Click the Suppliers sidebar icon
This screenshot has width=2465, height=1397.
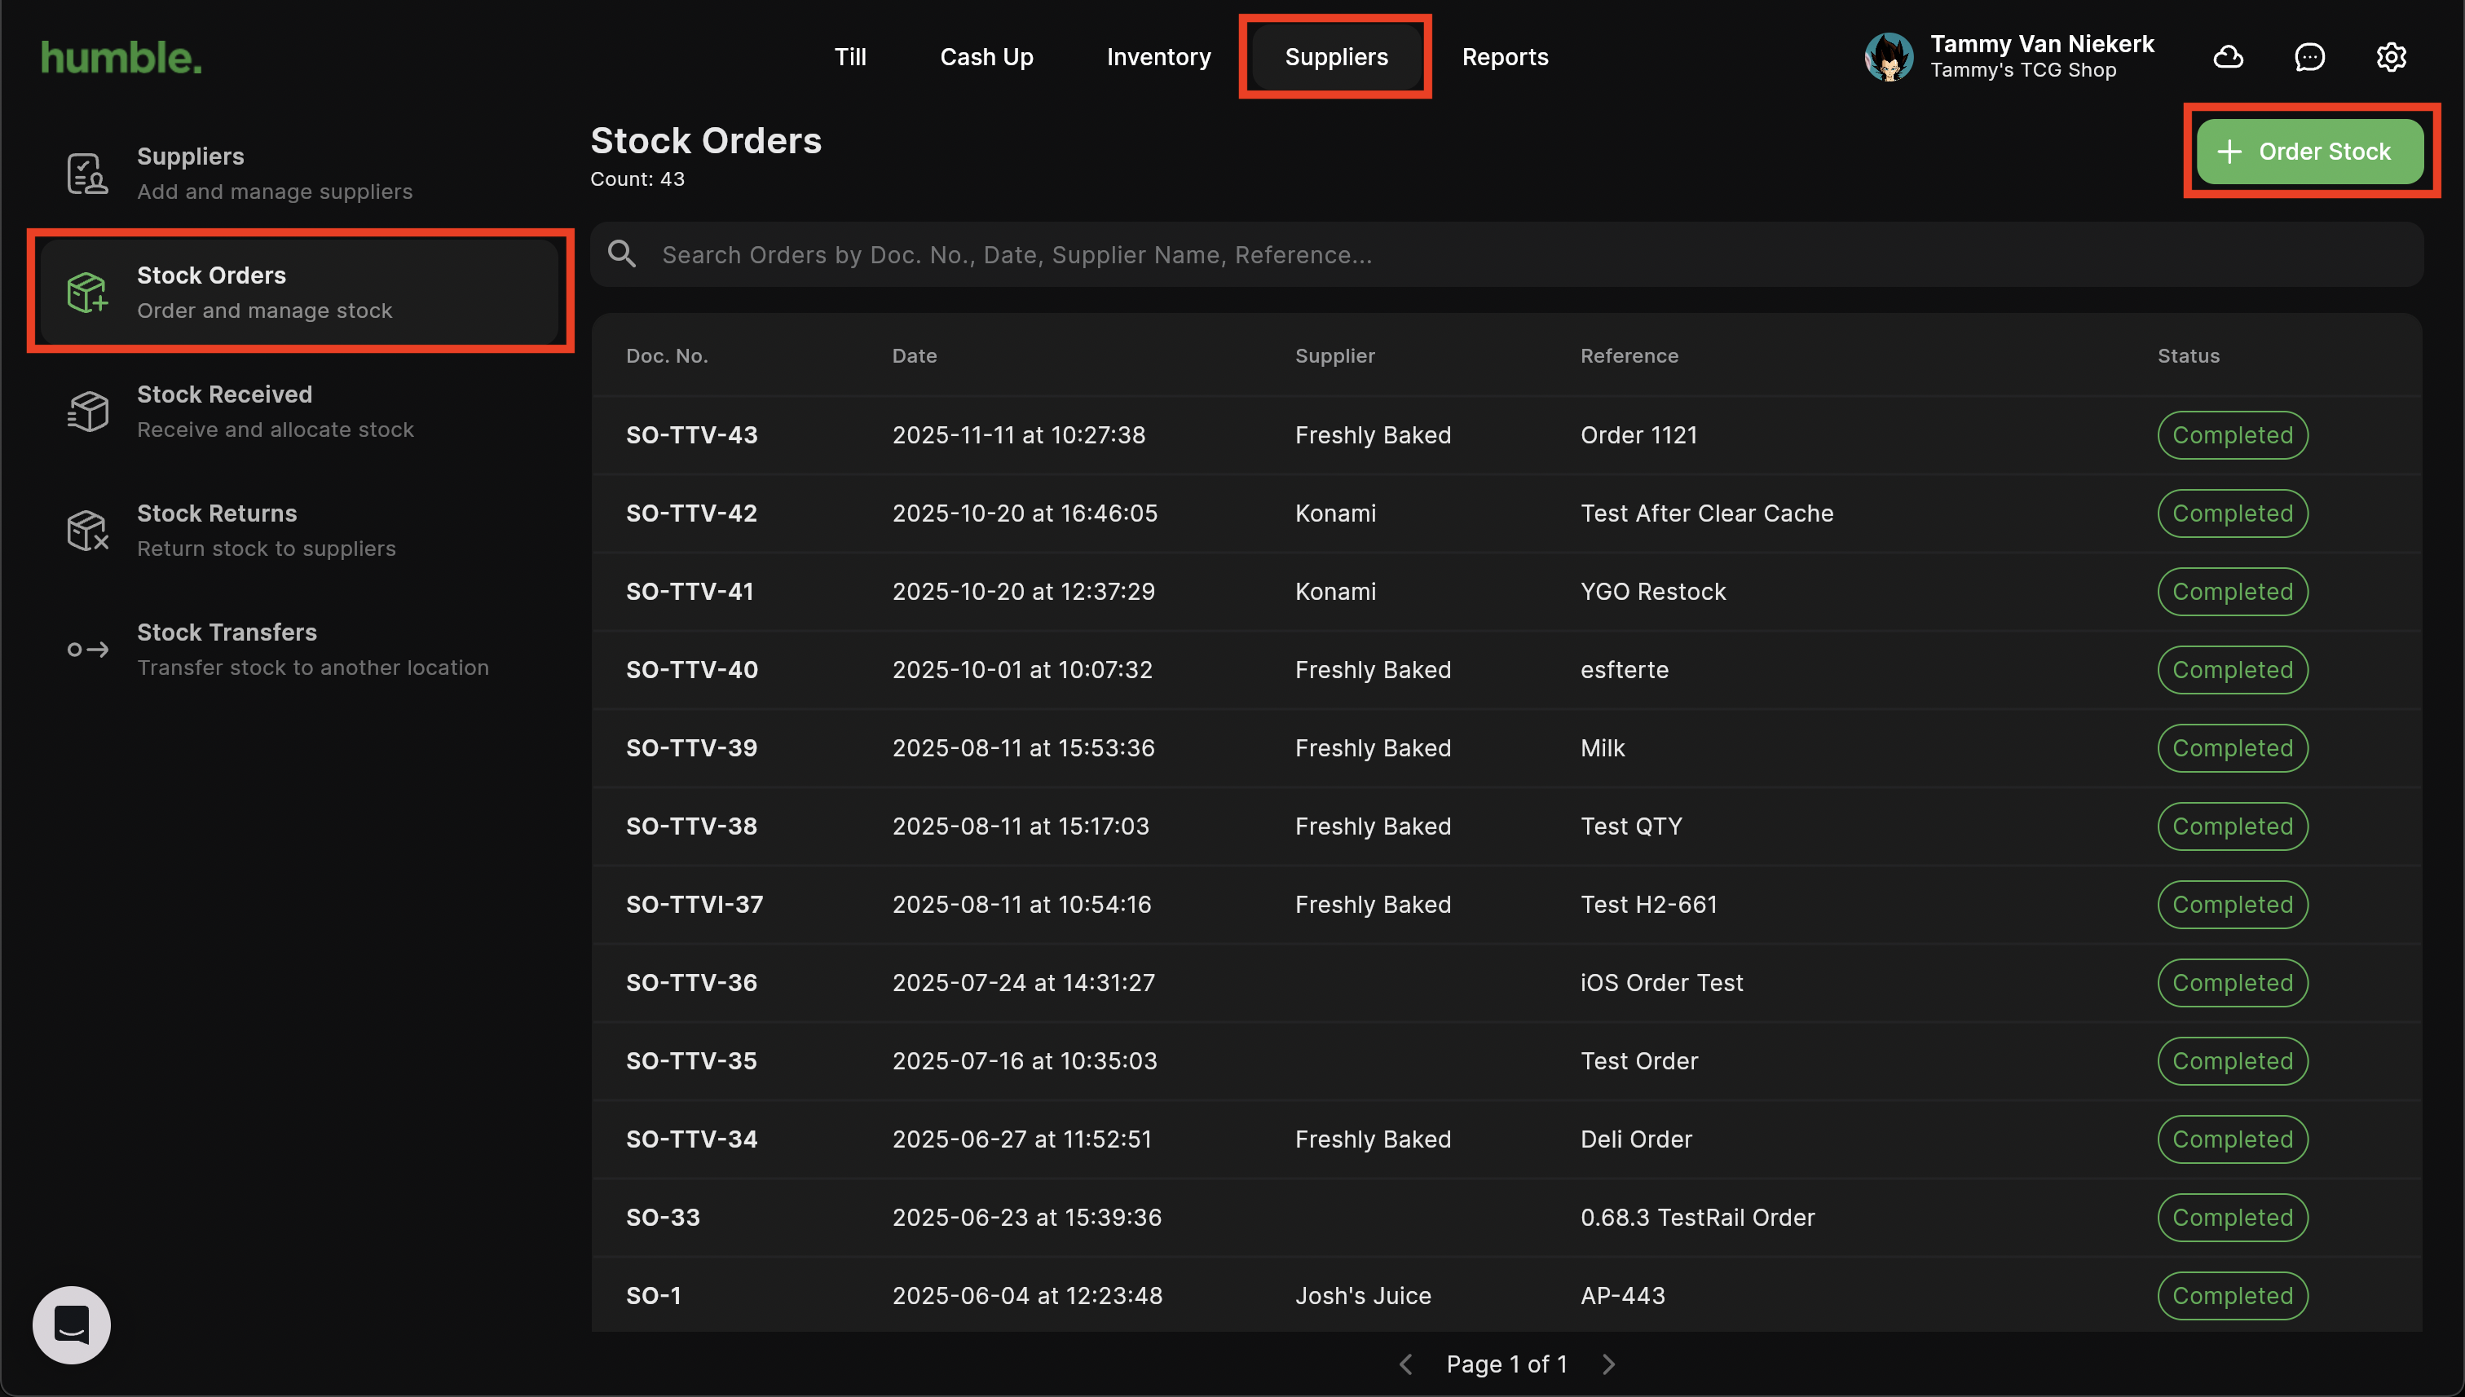click(x=86, y=174)
